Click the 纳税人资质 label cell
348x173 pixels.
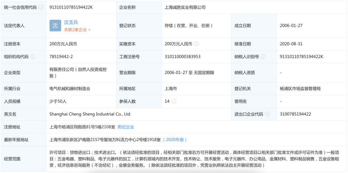coord(254,73)
